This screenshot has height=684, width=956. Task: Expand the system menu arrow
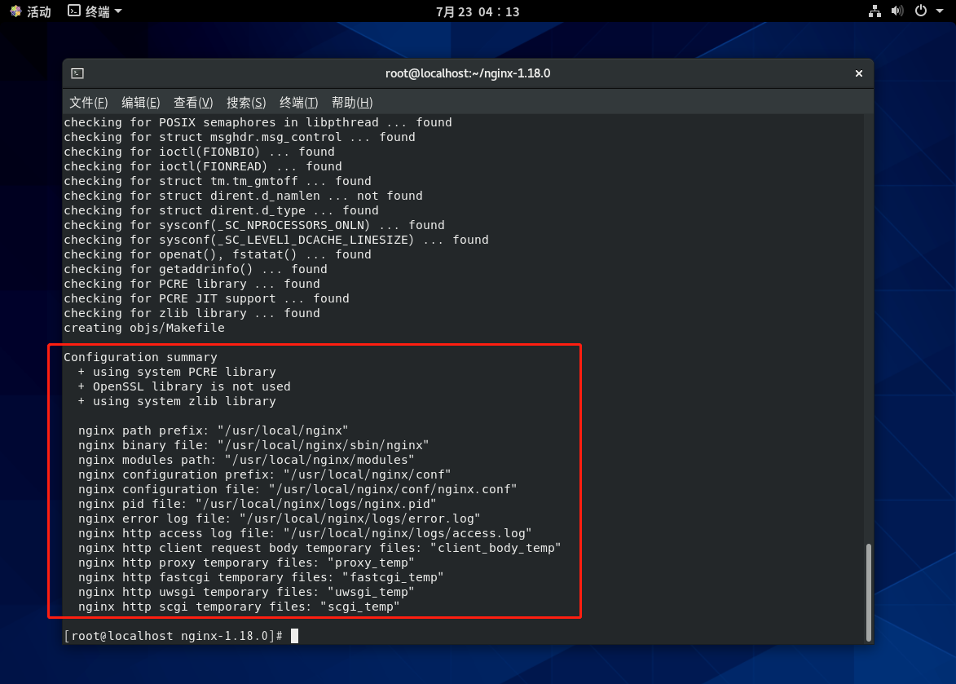point(940,11)
